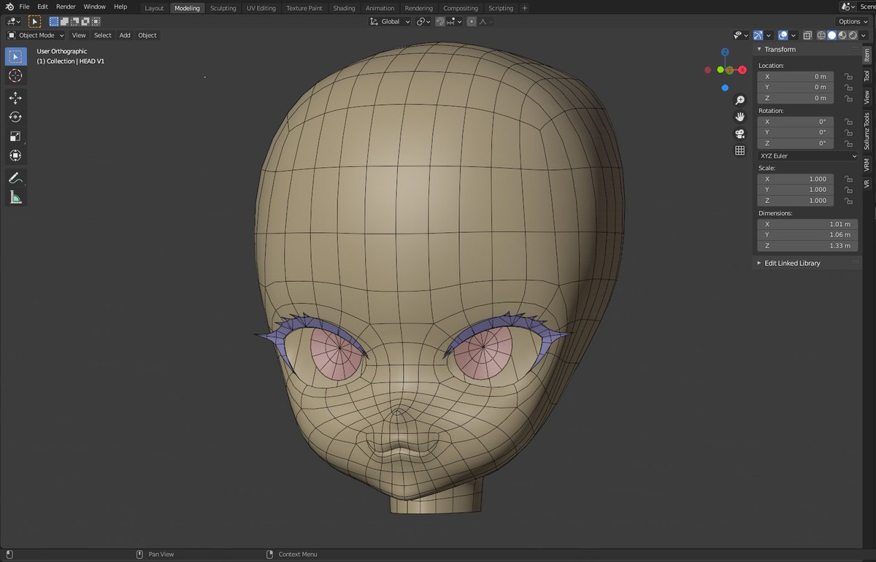Viewport: 876px width, 562px height.
Task: Open the Object Mode dropdown
Action: [x=36, y=35]
